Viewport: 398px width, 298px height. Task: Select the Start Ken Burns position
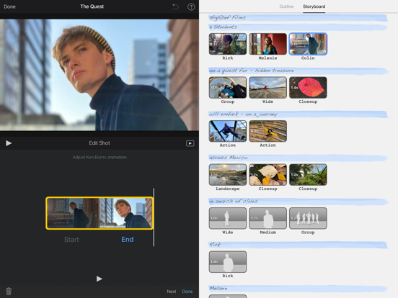[x=71, y=240]
